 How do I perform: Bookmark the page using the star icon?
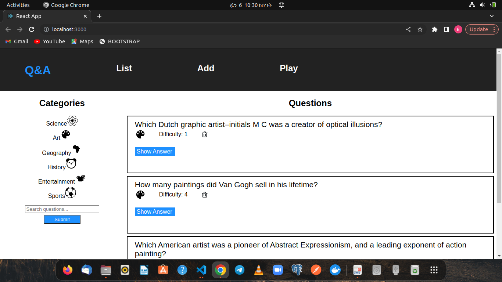point(420,29)
